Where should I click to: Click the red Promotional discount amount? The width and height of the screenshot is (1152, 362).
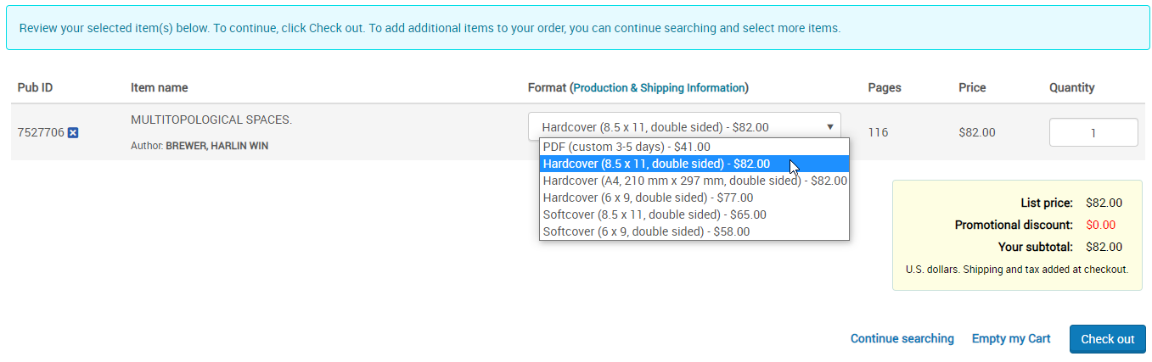pos(1100,225)
